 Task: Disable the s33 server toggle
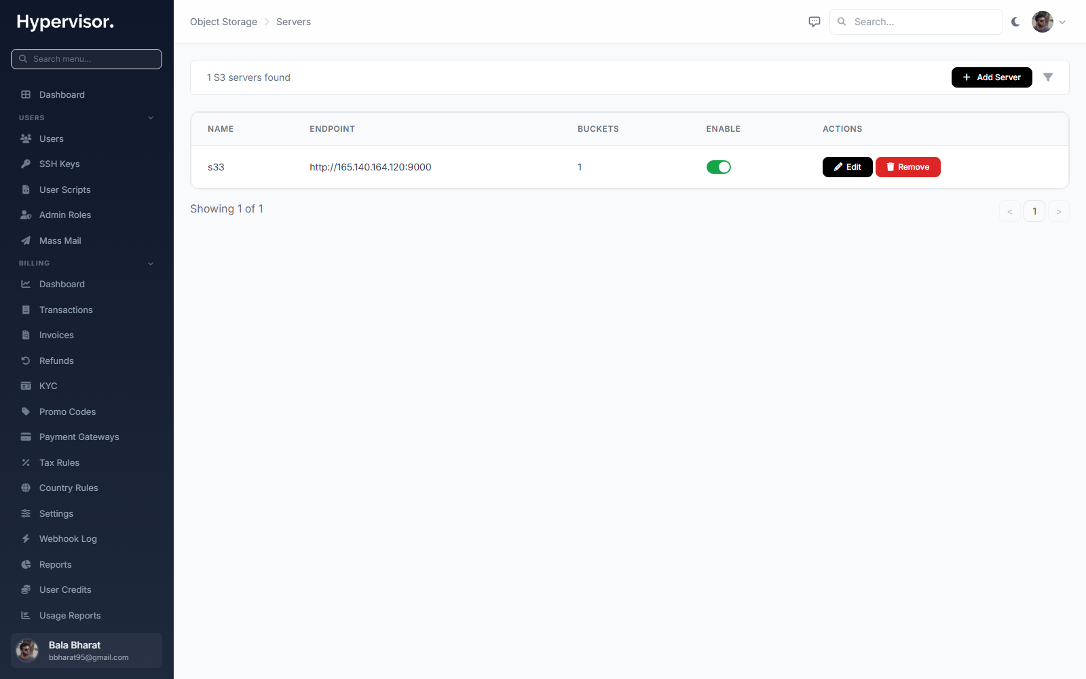(x=719, y=167)
